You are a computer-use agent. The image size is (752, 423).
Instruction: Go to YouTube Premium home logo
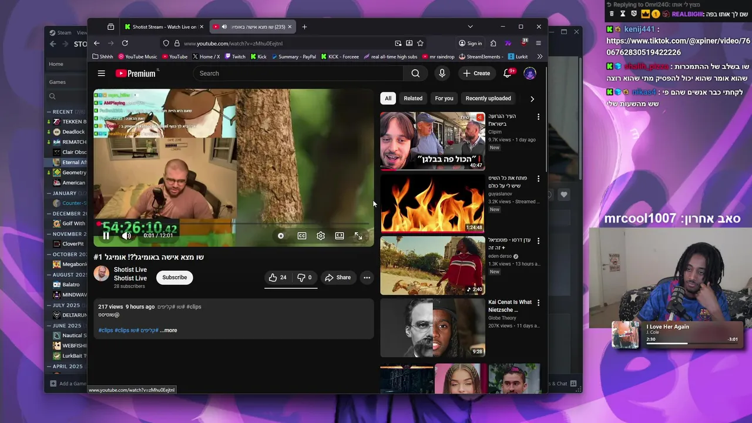click(137, 73)
